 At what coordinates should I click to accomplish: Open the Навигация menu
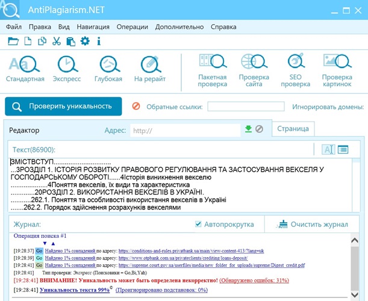coord(93,26)
